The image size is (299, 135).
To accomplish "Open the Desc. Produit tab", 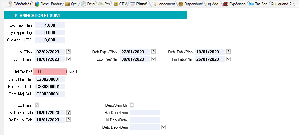I will pyautogui.click(x=48, y=4).
